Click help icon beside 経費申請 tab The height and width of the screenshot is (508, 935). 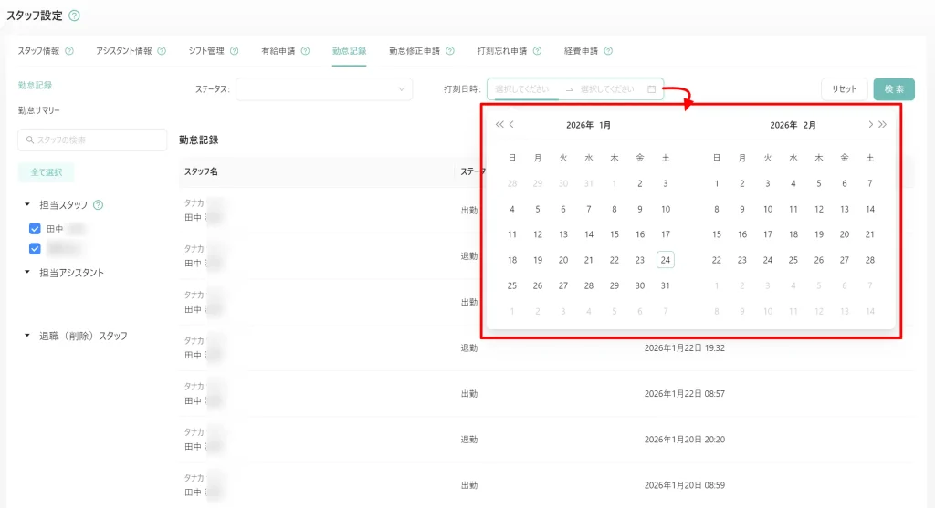608,51
